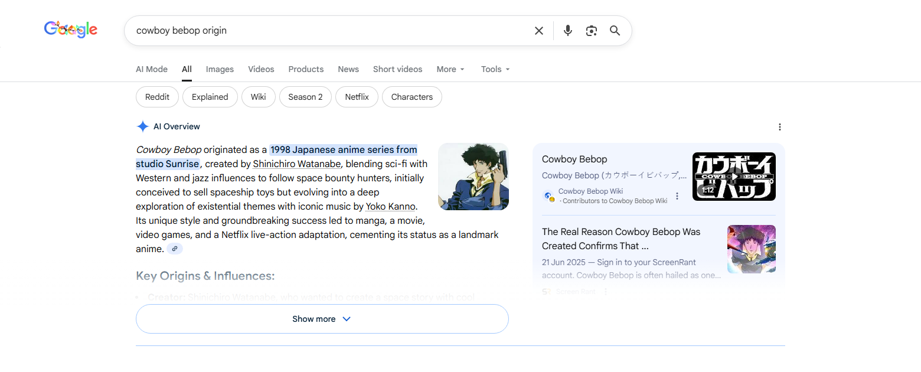Clear the search box with X icon
Viewport: 921px width, 372px height.
point(539,31)
